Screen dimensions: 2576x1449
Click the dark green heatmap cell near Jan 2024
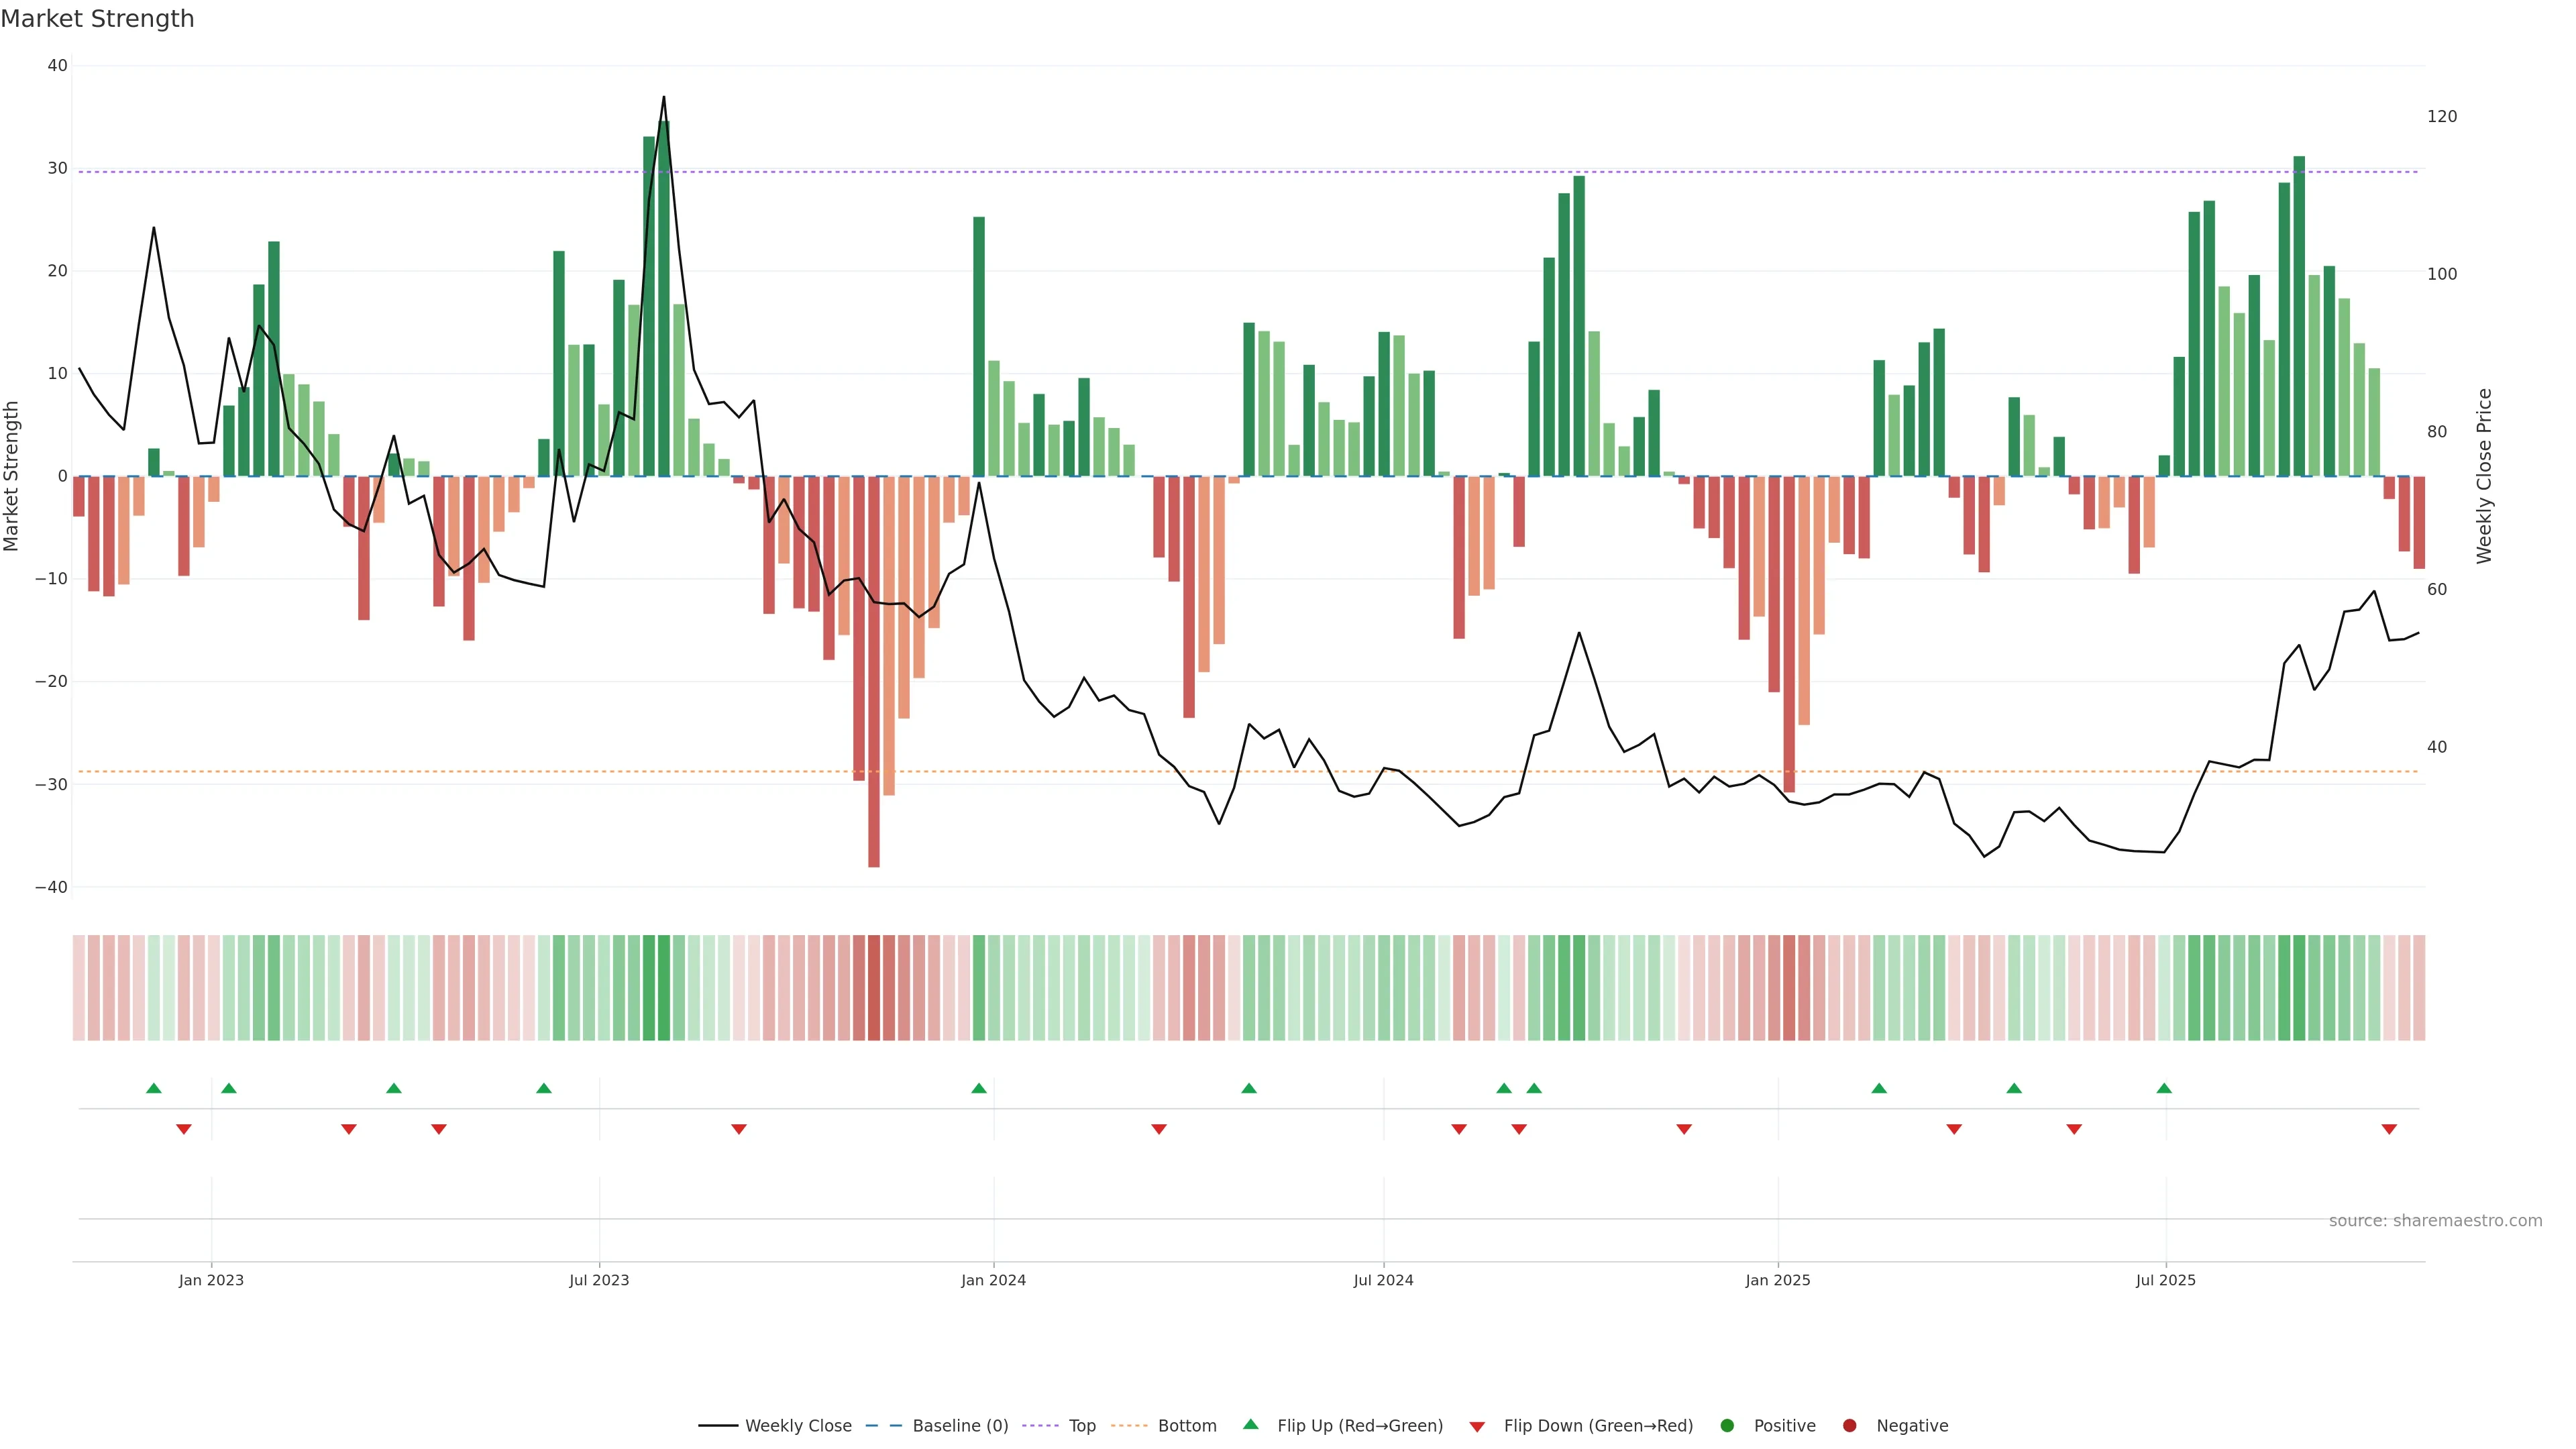[979, 988]
